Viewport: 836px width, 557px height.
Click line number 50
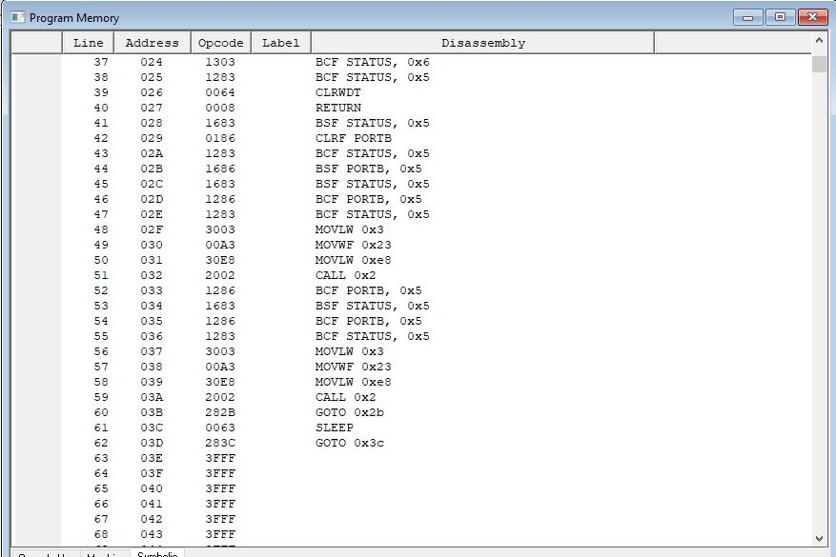click(x=101, y=260)
